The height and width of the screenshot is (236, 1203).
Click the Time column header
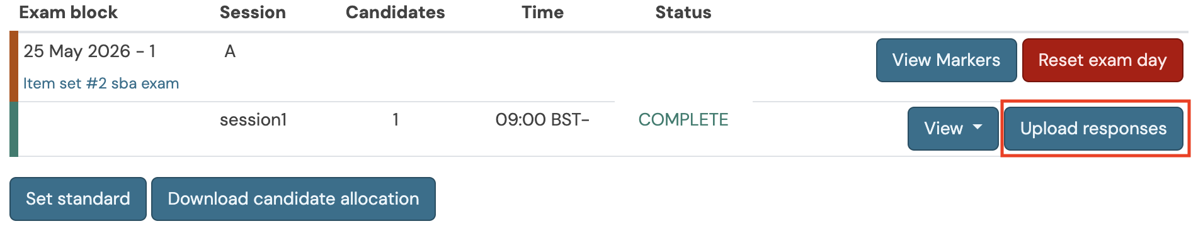(542, 13)
